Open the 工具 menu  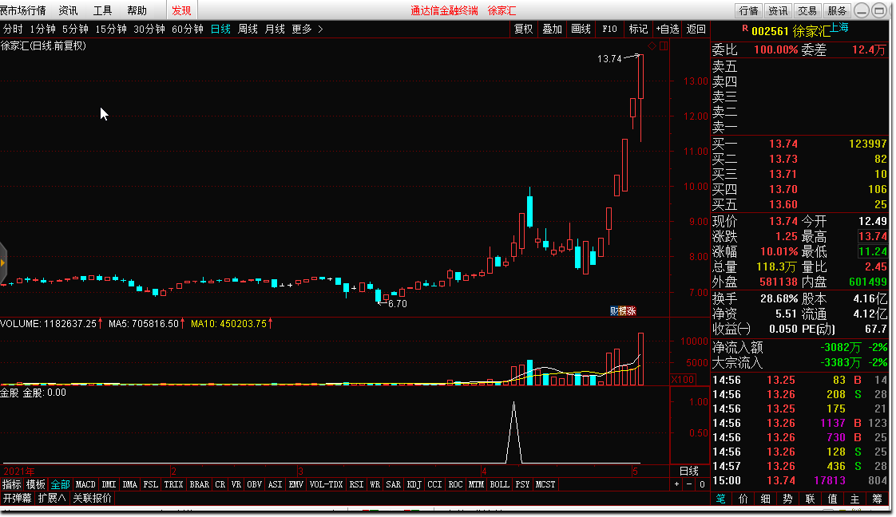102,11
